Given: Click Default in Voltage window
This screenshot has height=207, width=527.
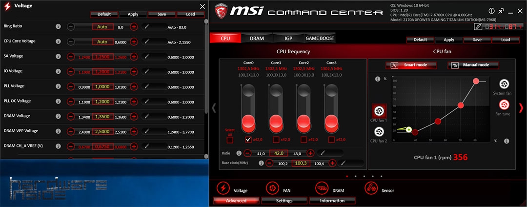Looking at the screenshot, I should pos(104,15).
